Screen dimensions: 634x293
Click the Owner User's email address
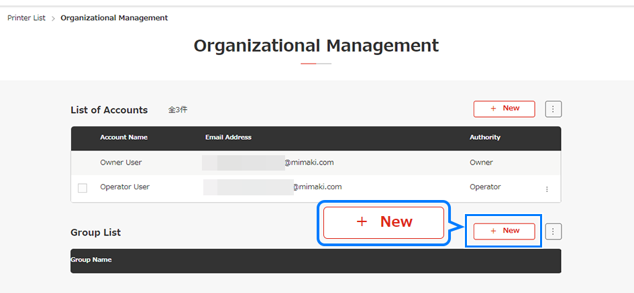(x=268, y=163)
